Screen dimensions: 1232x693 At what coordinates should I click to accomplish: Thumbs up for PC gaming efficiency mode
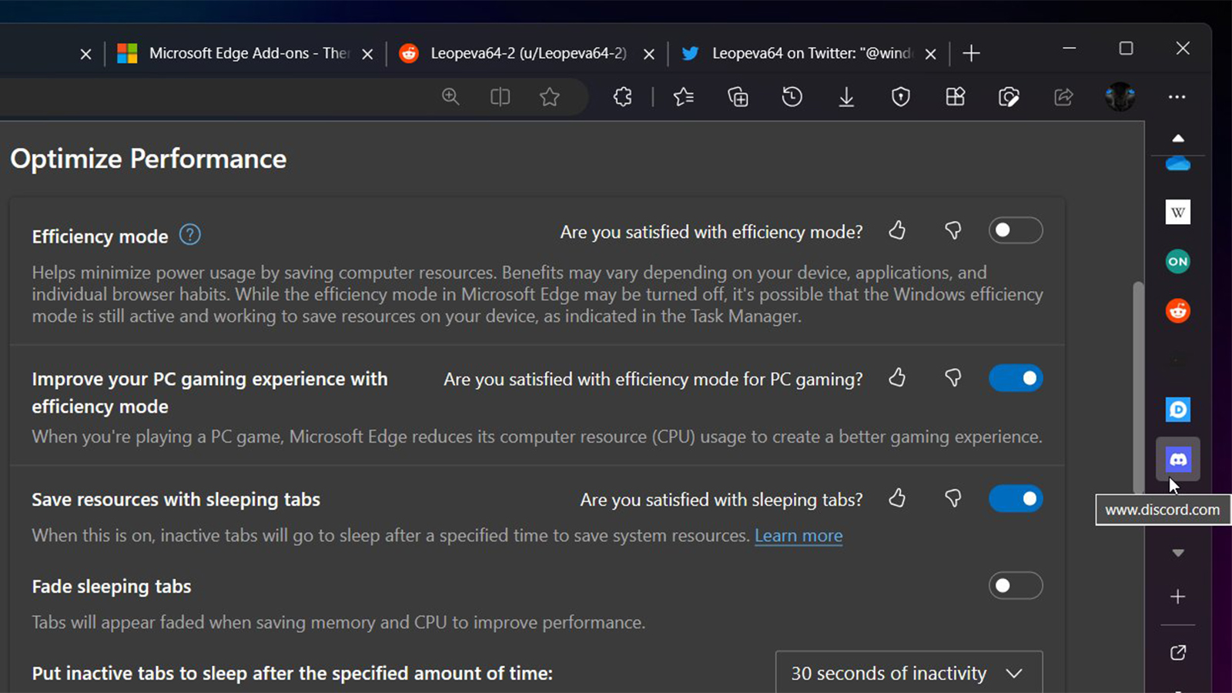tap(897, 377)
